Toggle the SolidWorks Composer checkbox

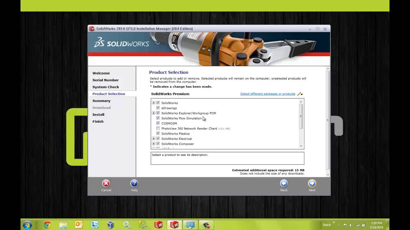coord(158,144)
